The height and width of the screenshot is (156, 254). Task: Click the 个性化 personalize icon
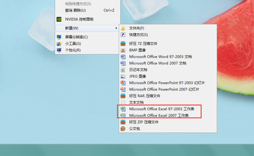59,50
